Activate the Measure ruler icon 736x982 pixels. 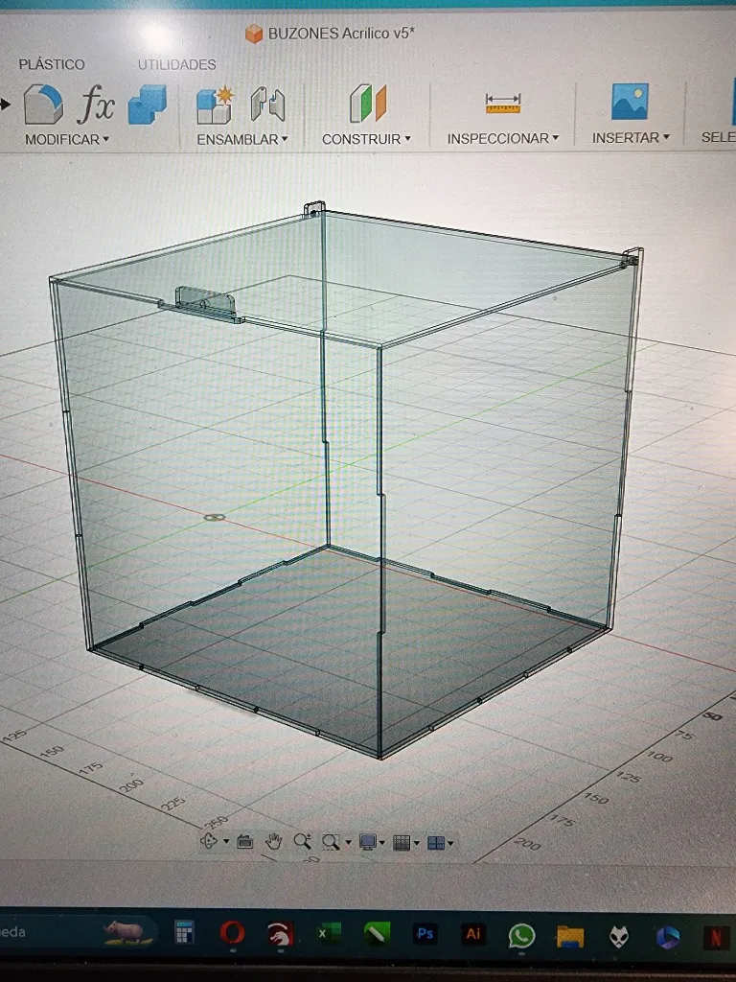point(502,104)
